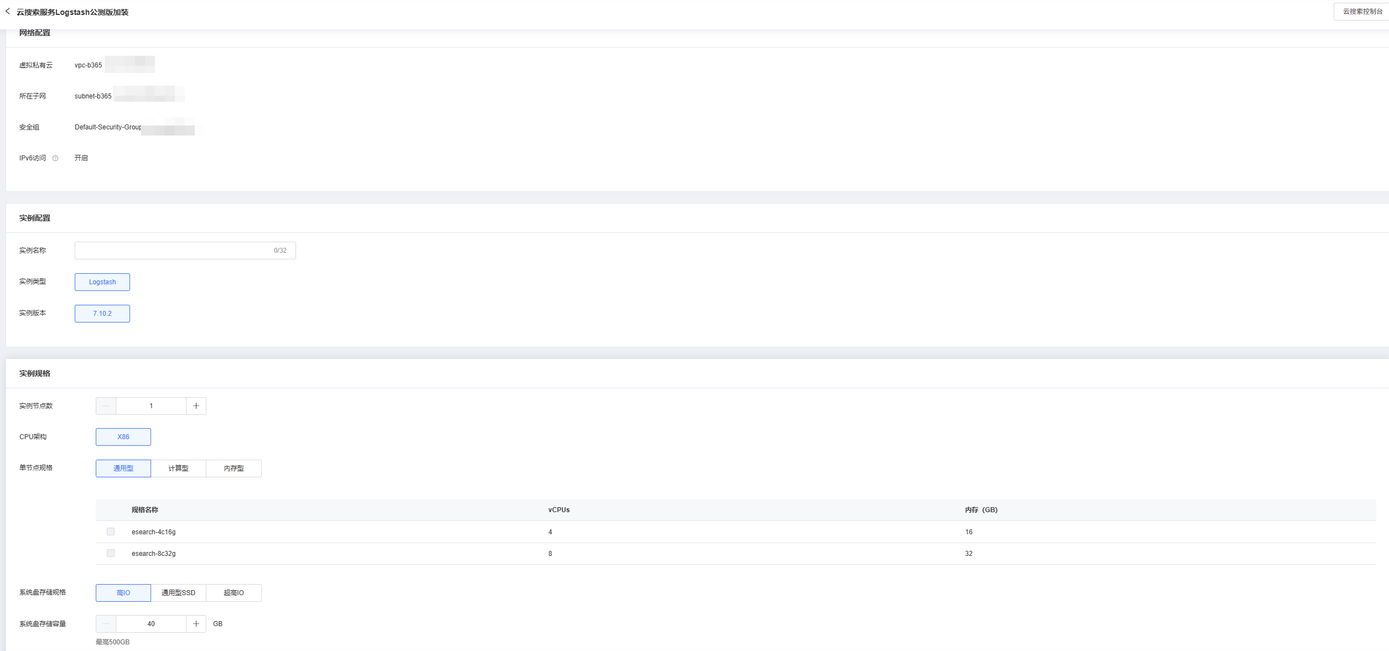Select the esearch-8c32g spec checkbox
The image size is (1389, 651).
tap(111, 553)
